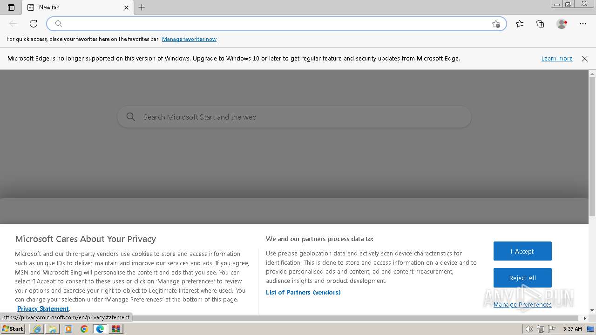
Task: Launch Google Chrome from taskbar
Action: 84,329
